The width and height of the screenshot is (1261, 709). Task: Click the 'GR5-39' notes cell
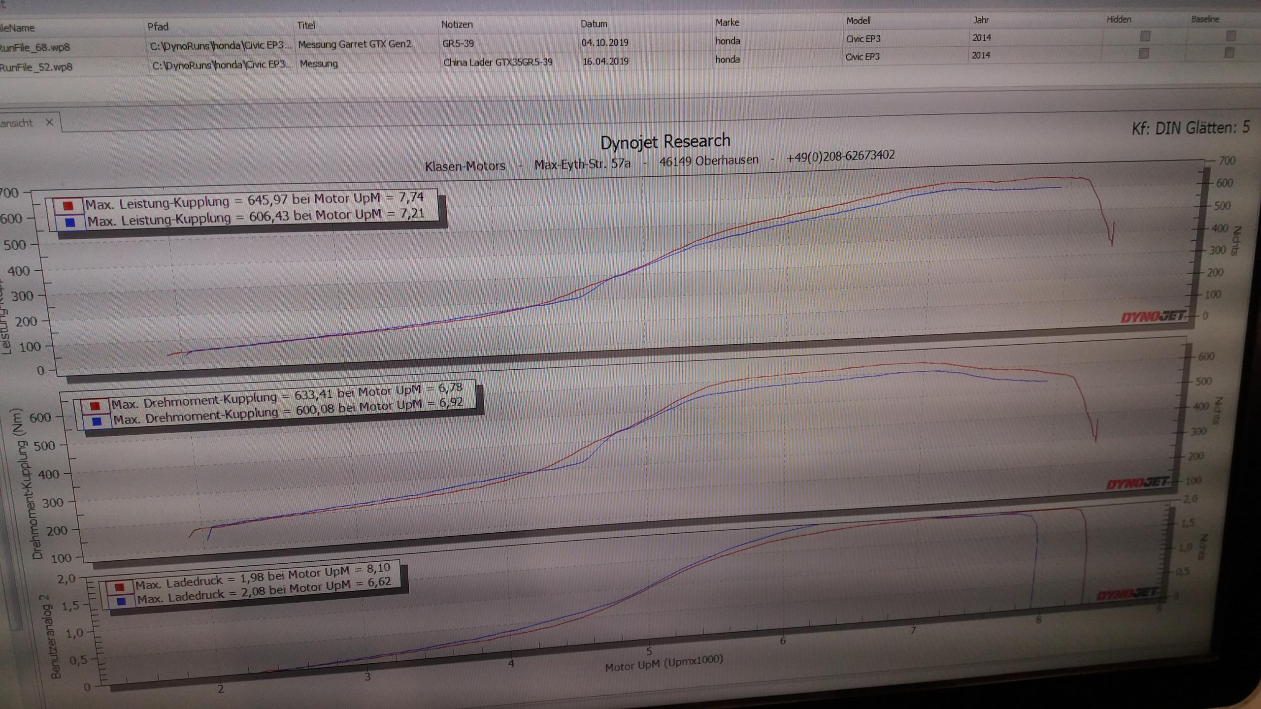coord(458,43)
